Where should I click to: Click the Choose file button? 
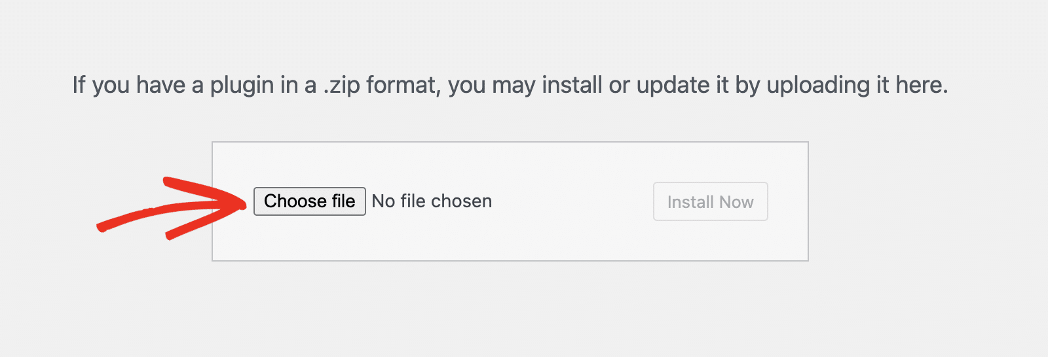pos(309,201)
